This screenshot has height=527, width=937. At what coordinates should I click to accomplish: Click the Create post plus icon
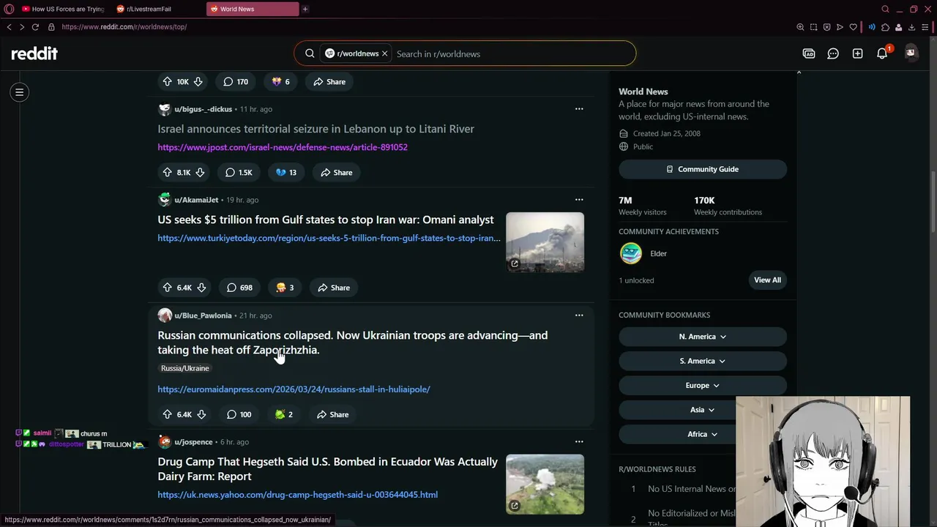[858, 53]
